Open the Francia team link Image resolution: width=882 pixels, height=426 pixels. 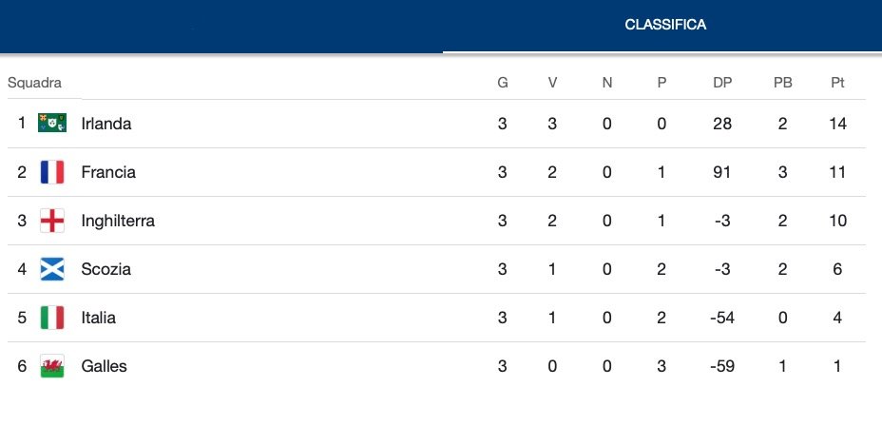coord(108,172)
